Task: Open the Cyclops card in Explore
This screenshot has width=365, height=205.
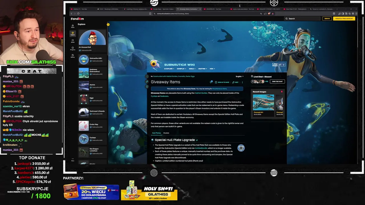Action: [92, 139]
